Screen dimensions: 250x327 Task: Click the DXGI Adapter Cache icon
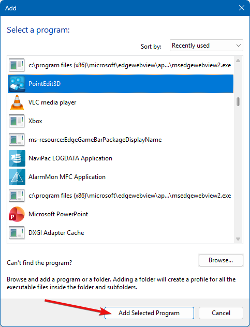coord(17,233)
